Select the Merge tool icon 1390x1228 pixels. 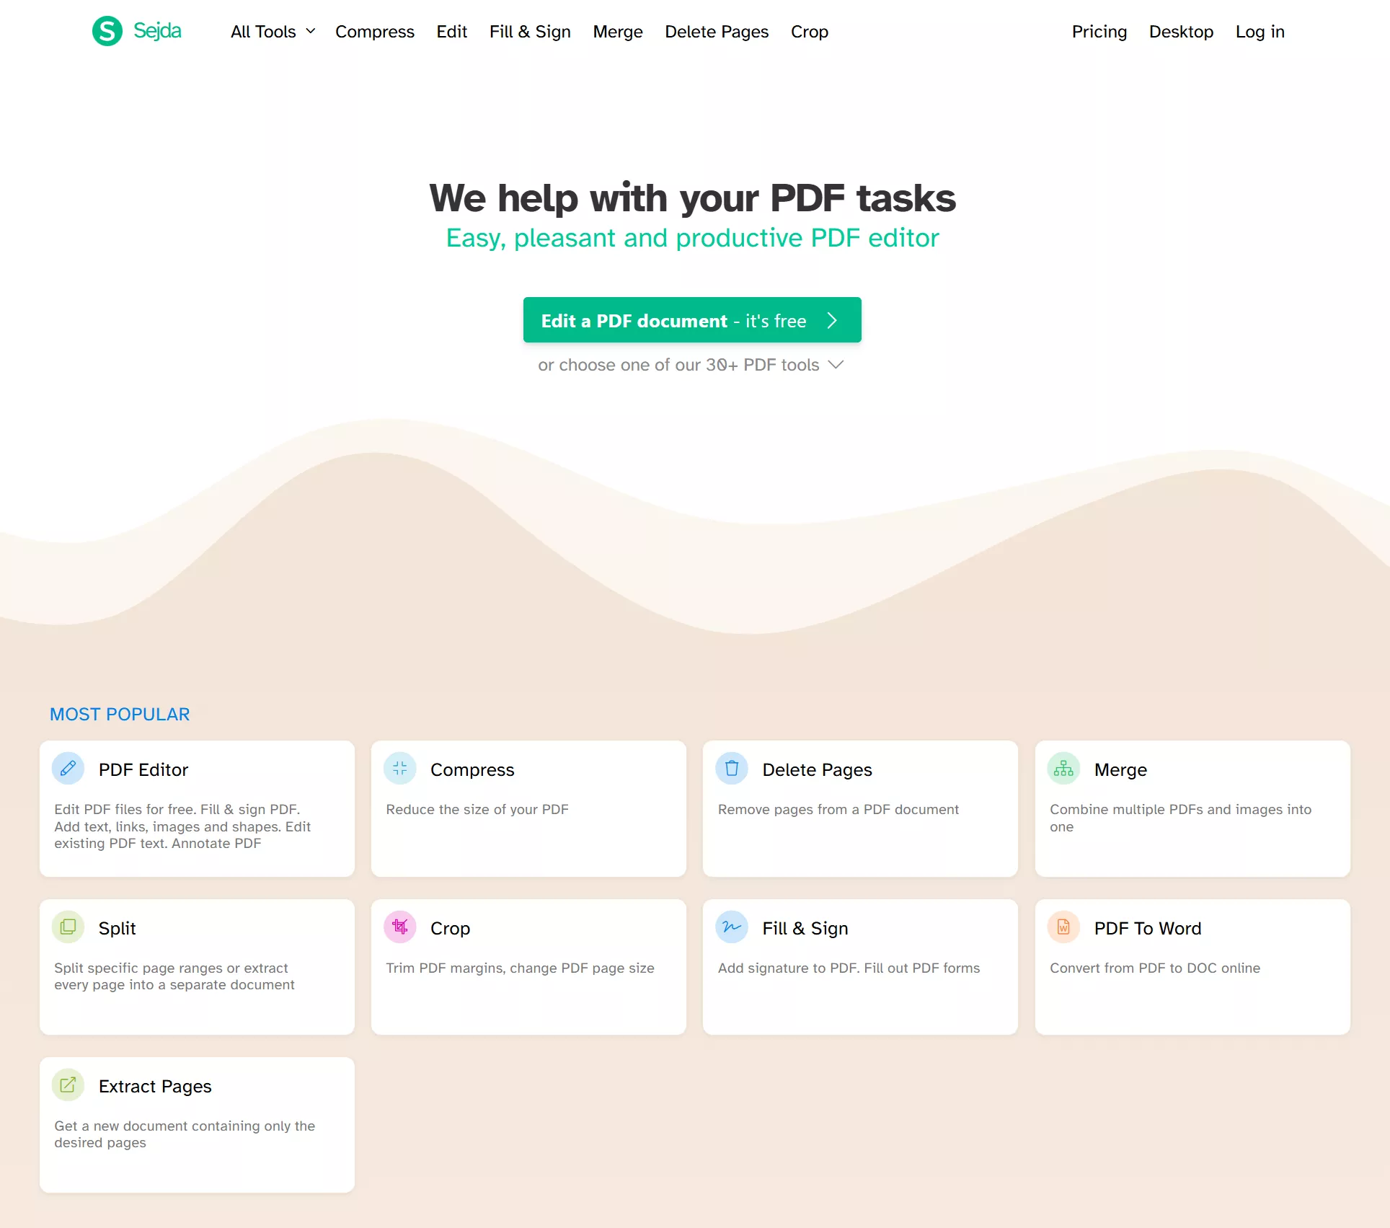tap(1063, 768)
